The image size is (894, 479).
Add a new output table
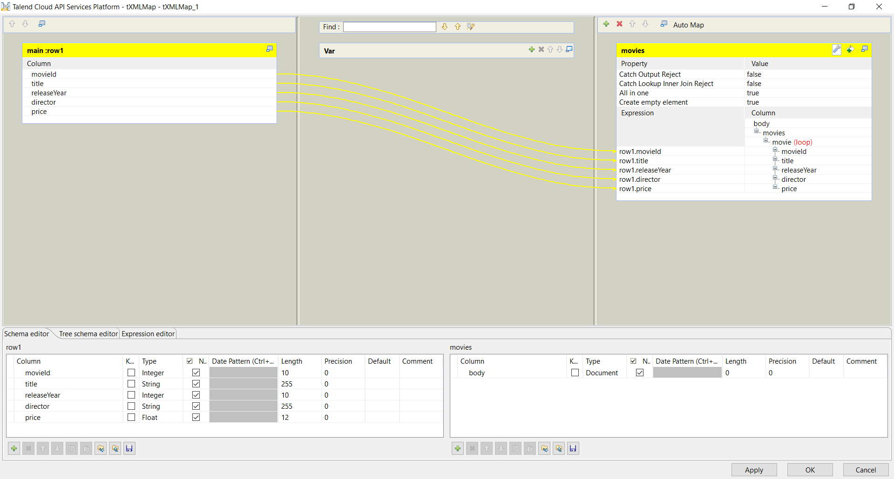pyautogui.click(x=606, y=24)
